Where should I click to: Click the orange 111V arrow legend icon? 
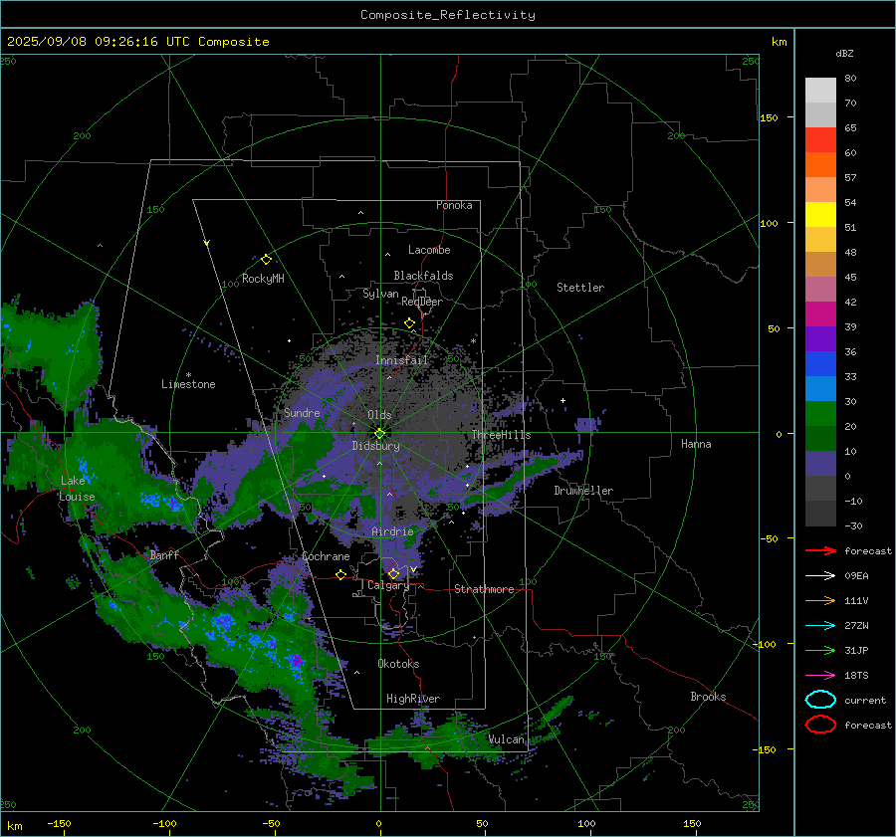click(x=820, y=600)
